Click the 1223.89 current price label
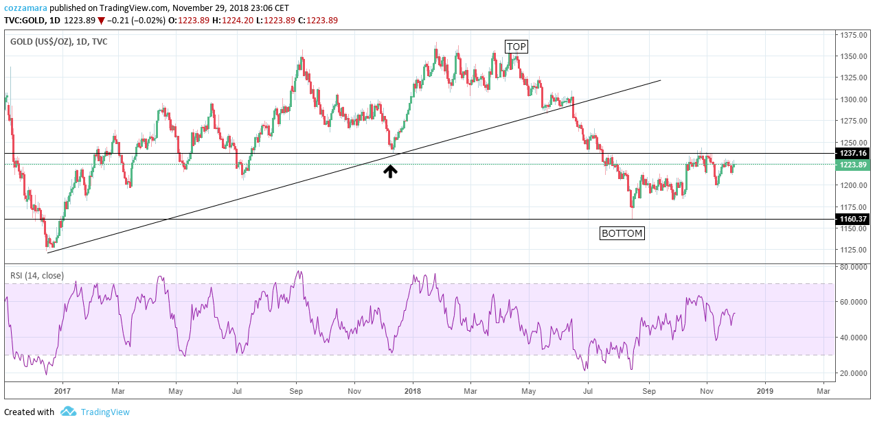 tap(852, 164)
